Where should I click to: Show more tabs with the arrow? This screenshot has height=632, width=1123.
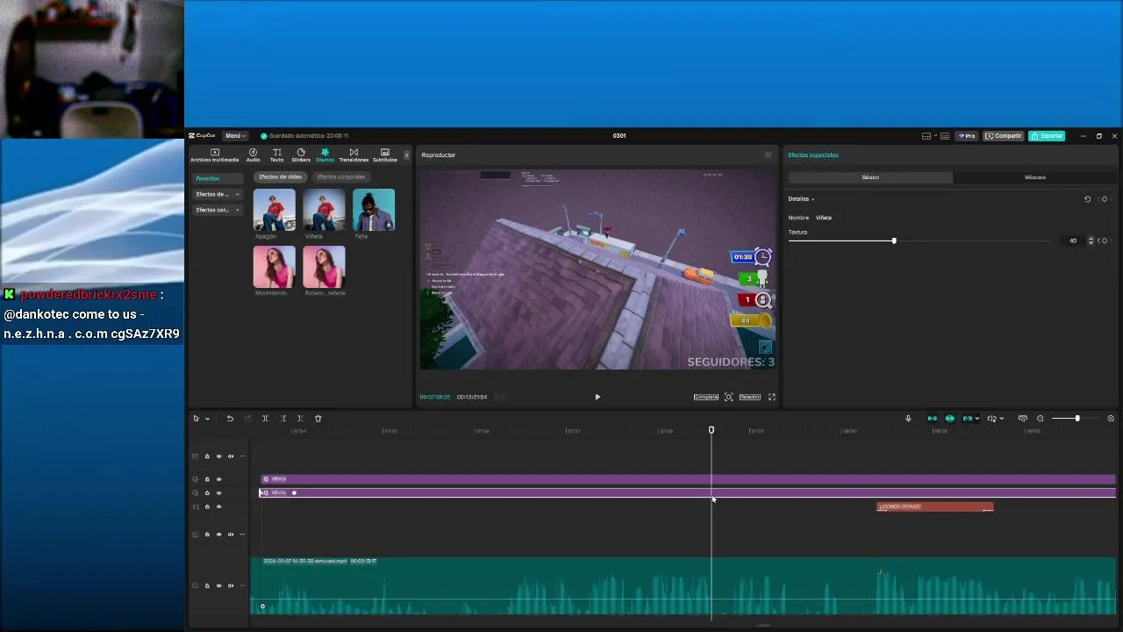[x=406, y=155]
